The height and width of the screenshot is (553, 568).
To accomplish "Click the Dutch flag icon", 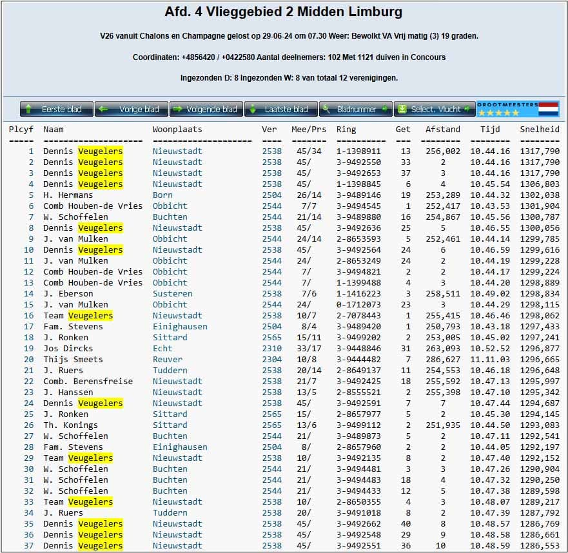I will pos(548,109).
